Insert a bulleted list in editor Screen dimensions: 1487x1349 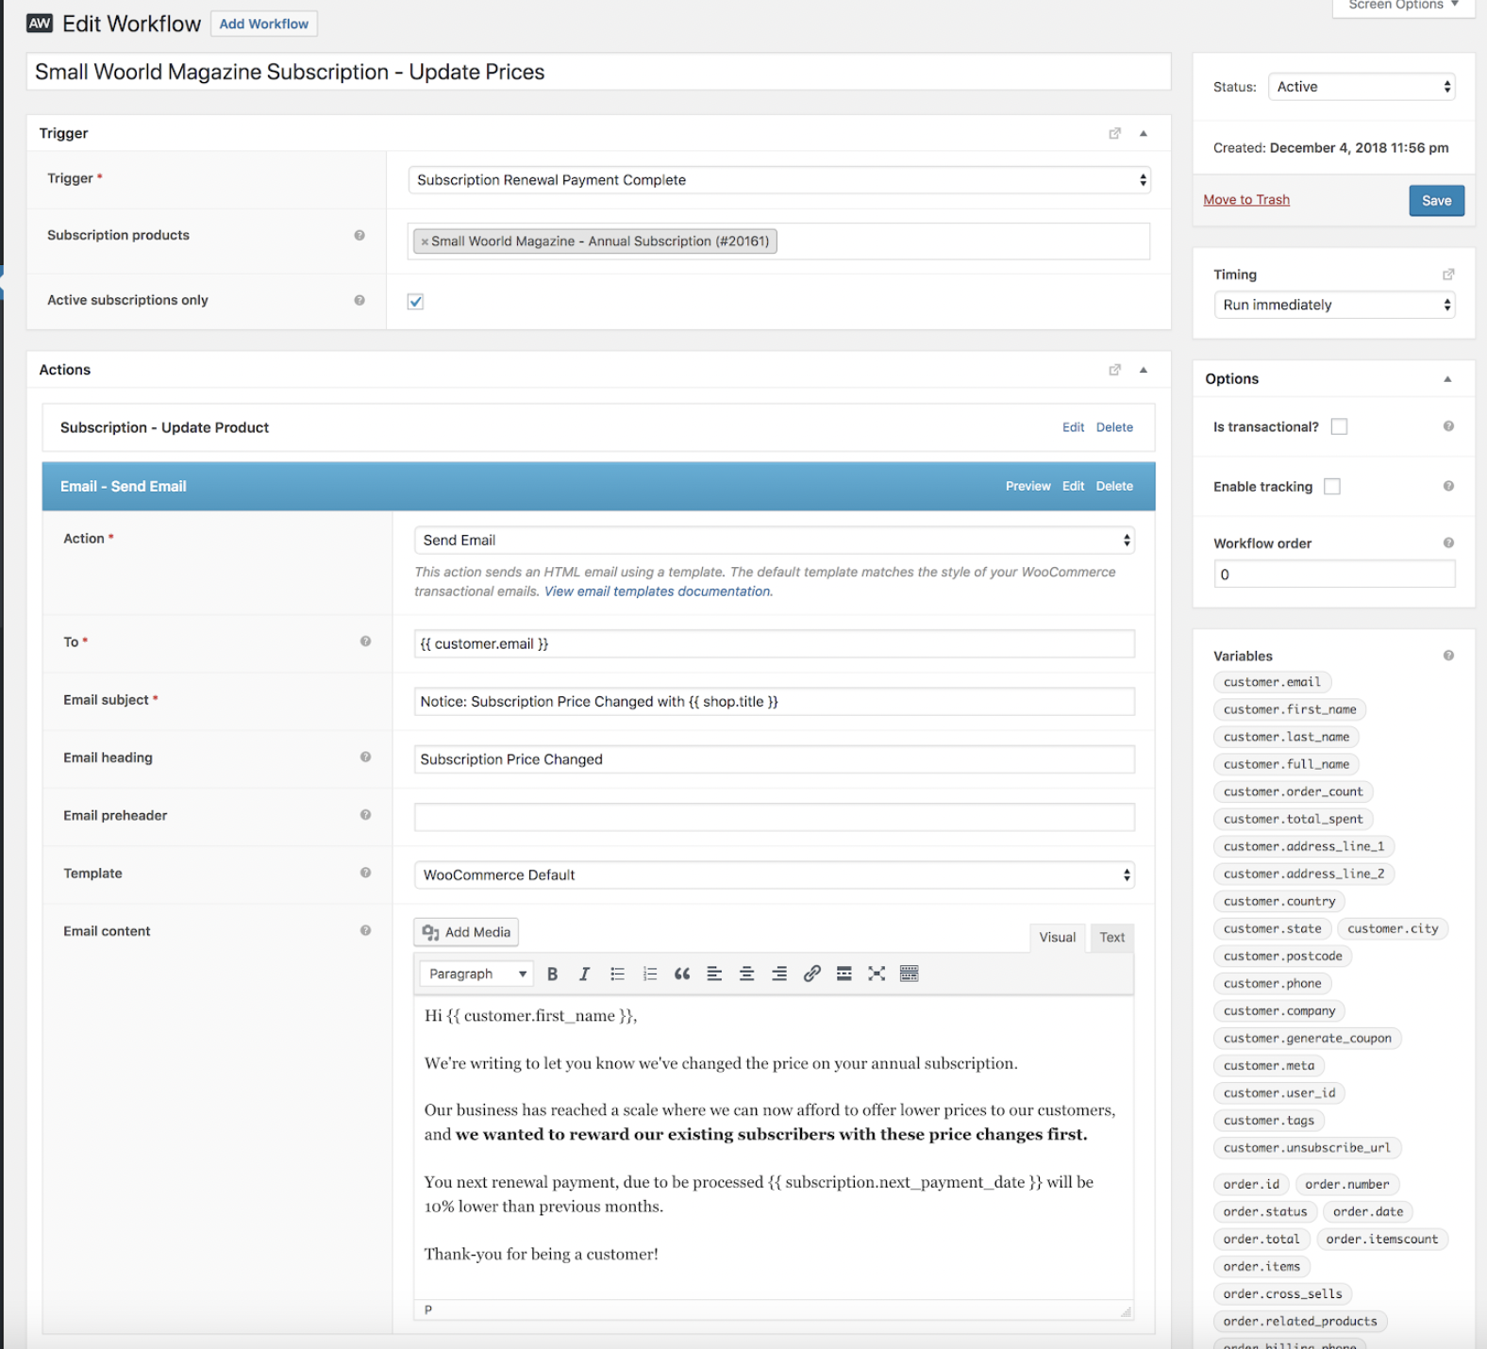pyautogui.click(x=617, y=974)
